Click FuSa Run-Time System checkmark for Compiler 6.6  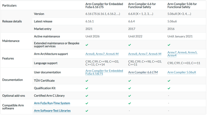130,103
